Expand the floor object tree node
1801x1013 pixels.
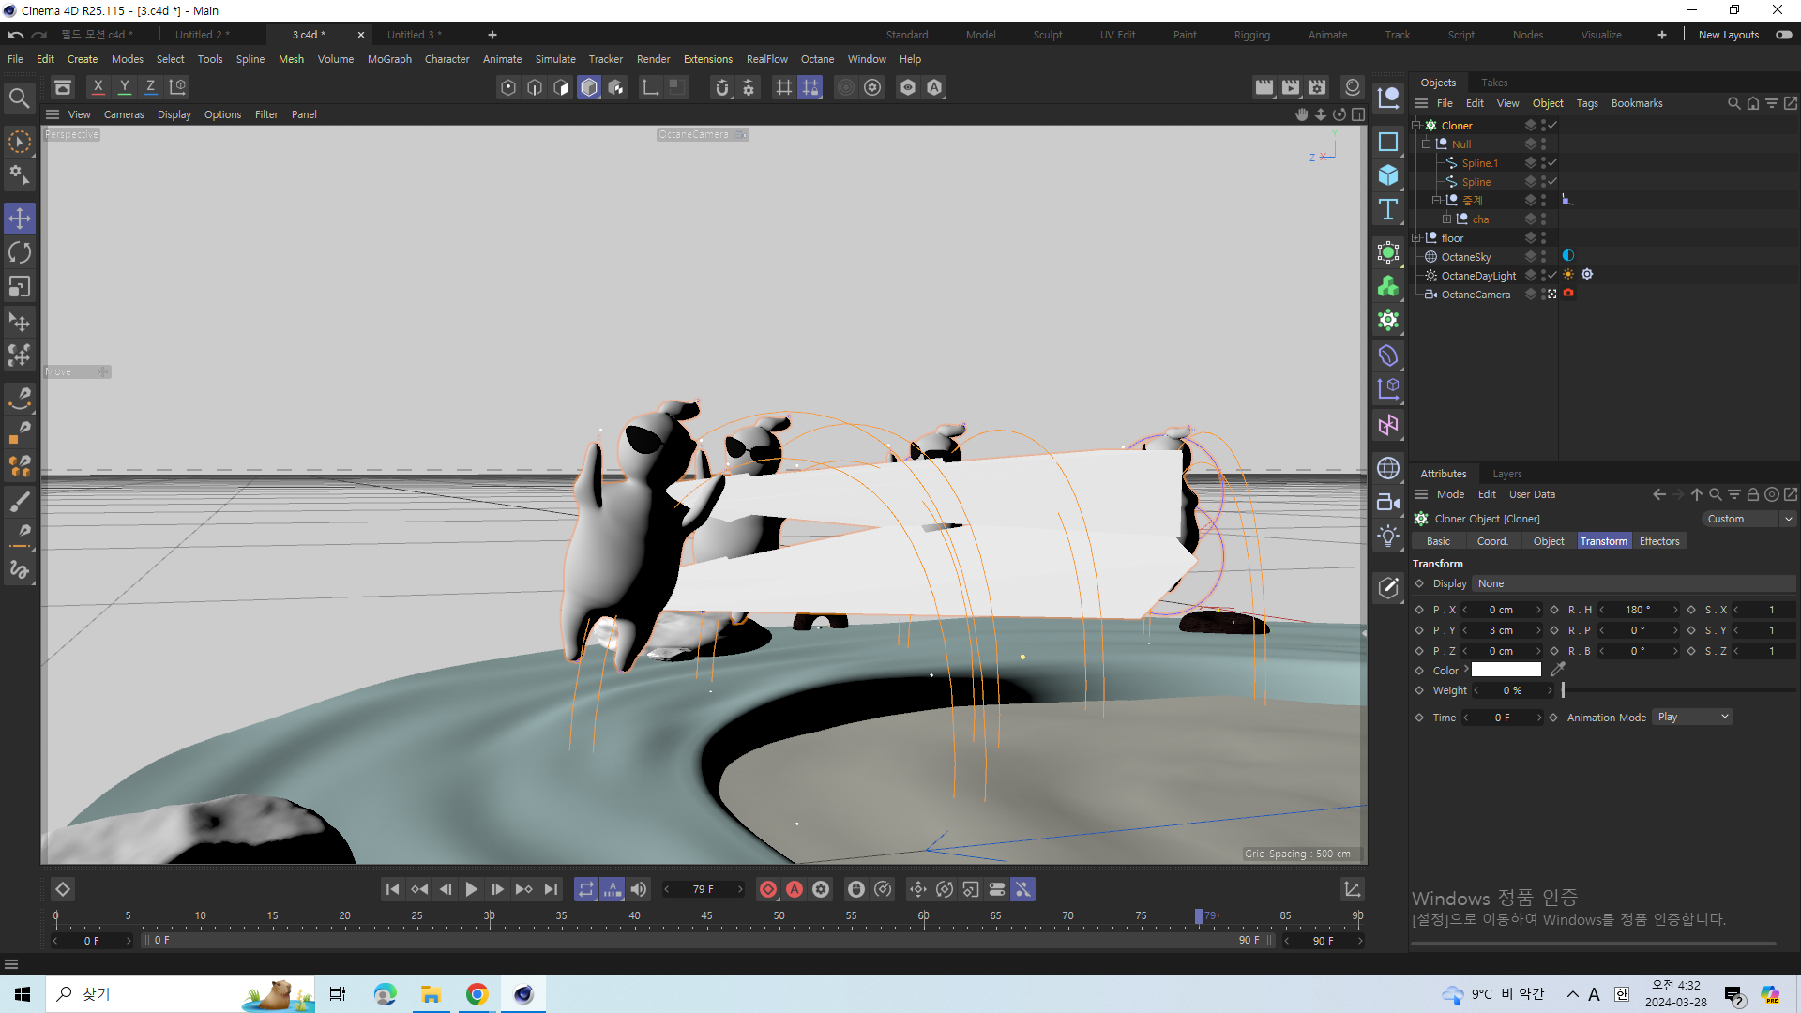tap(1416, 237)
